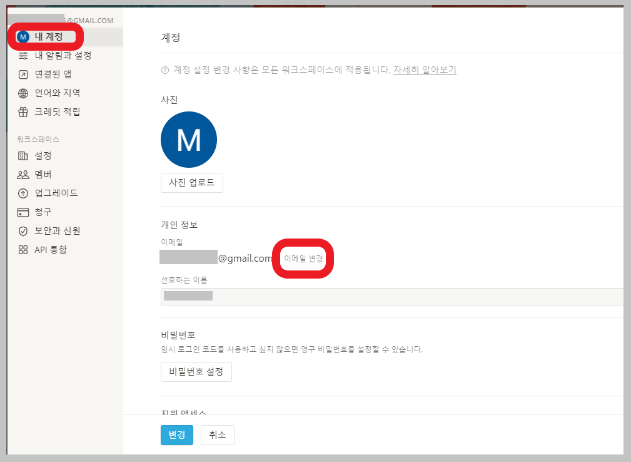631x462 pixels.
Task: Select the 설정 workspace settings icon
Action: [23, 155]
